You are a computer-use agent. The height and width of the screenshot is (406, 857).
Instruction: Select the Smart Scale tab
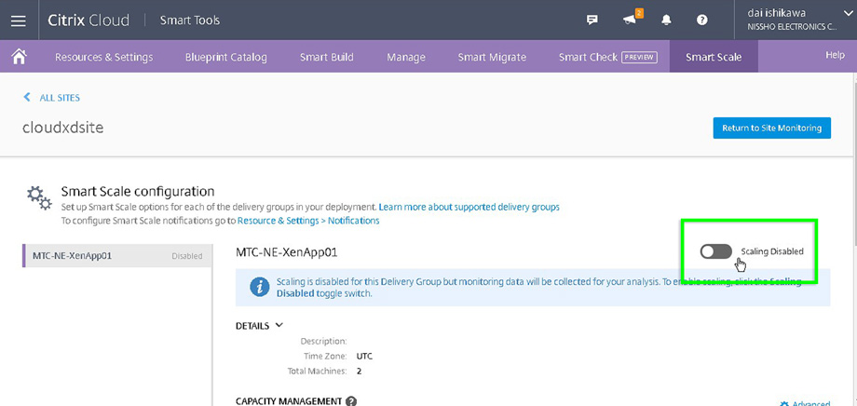coord(714,57)
